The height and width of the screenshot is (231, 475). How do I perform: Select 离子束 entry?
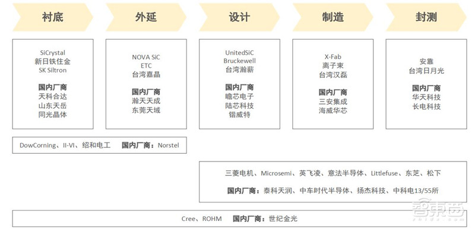332,65
